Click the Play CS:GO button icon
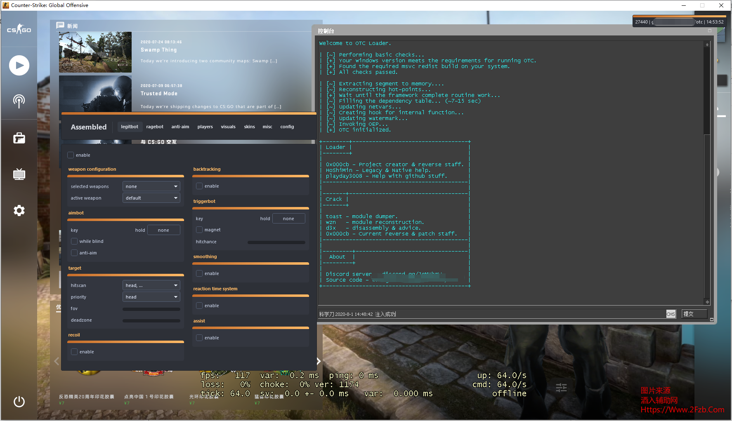This screenshot has width=732, height=421. click(19, 66)
